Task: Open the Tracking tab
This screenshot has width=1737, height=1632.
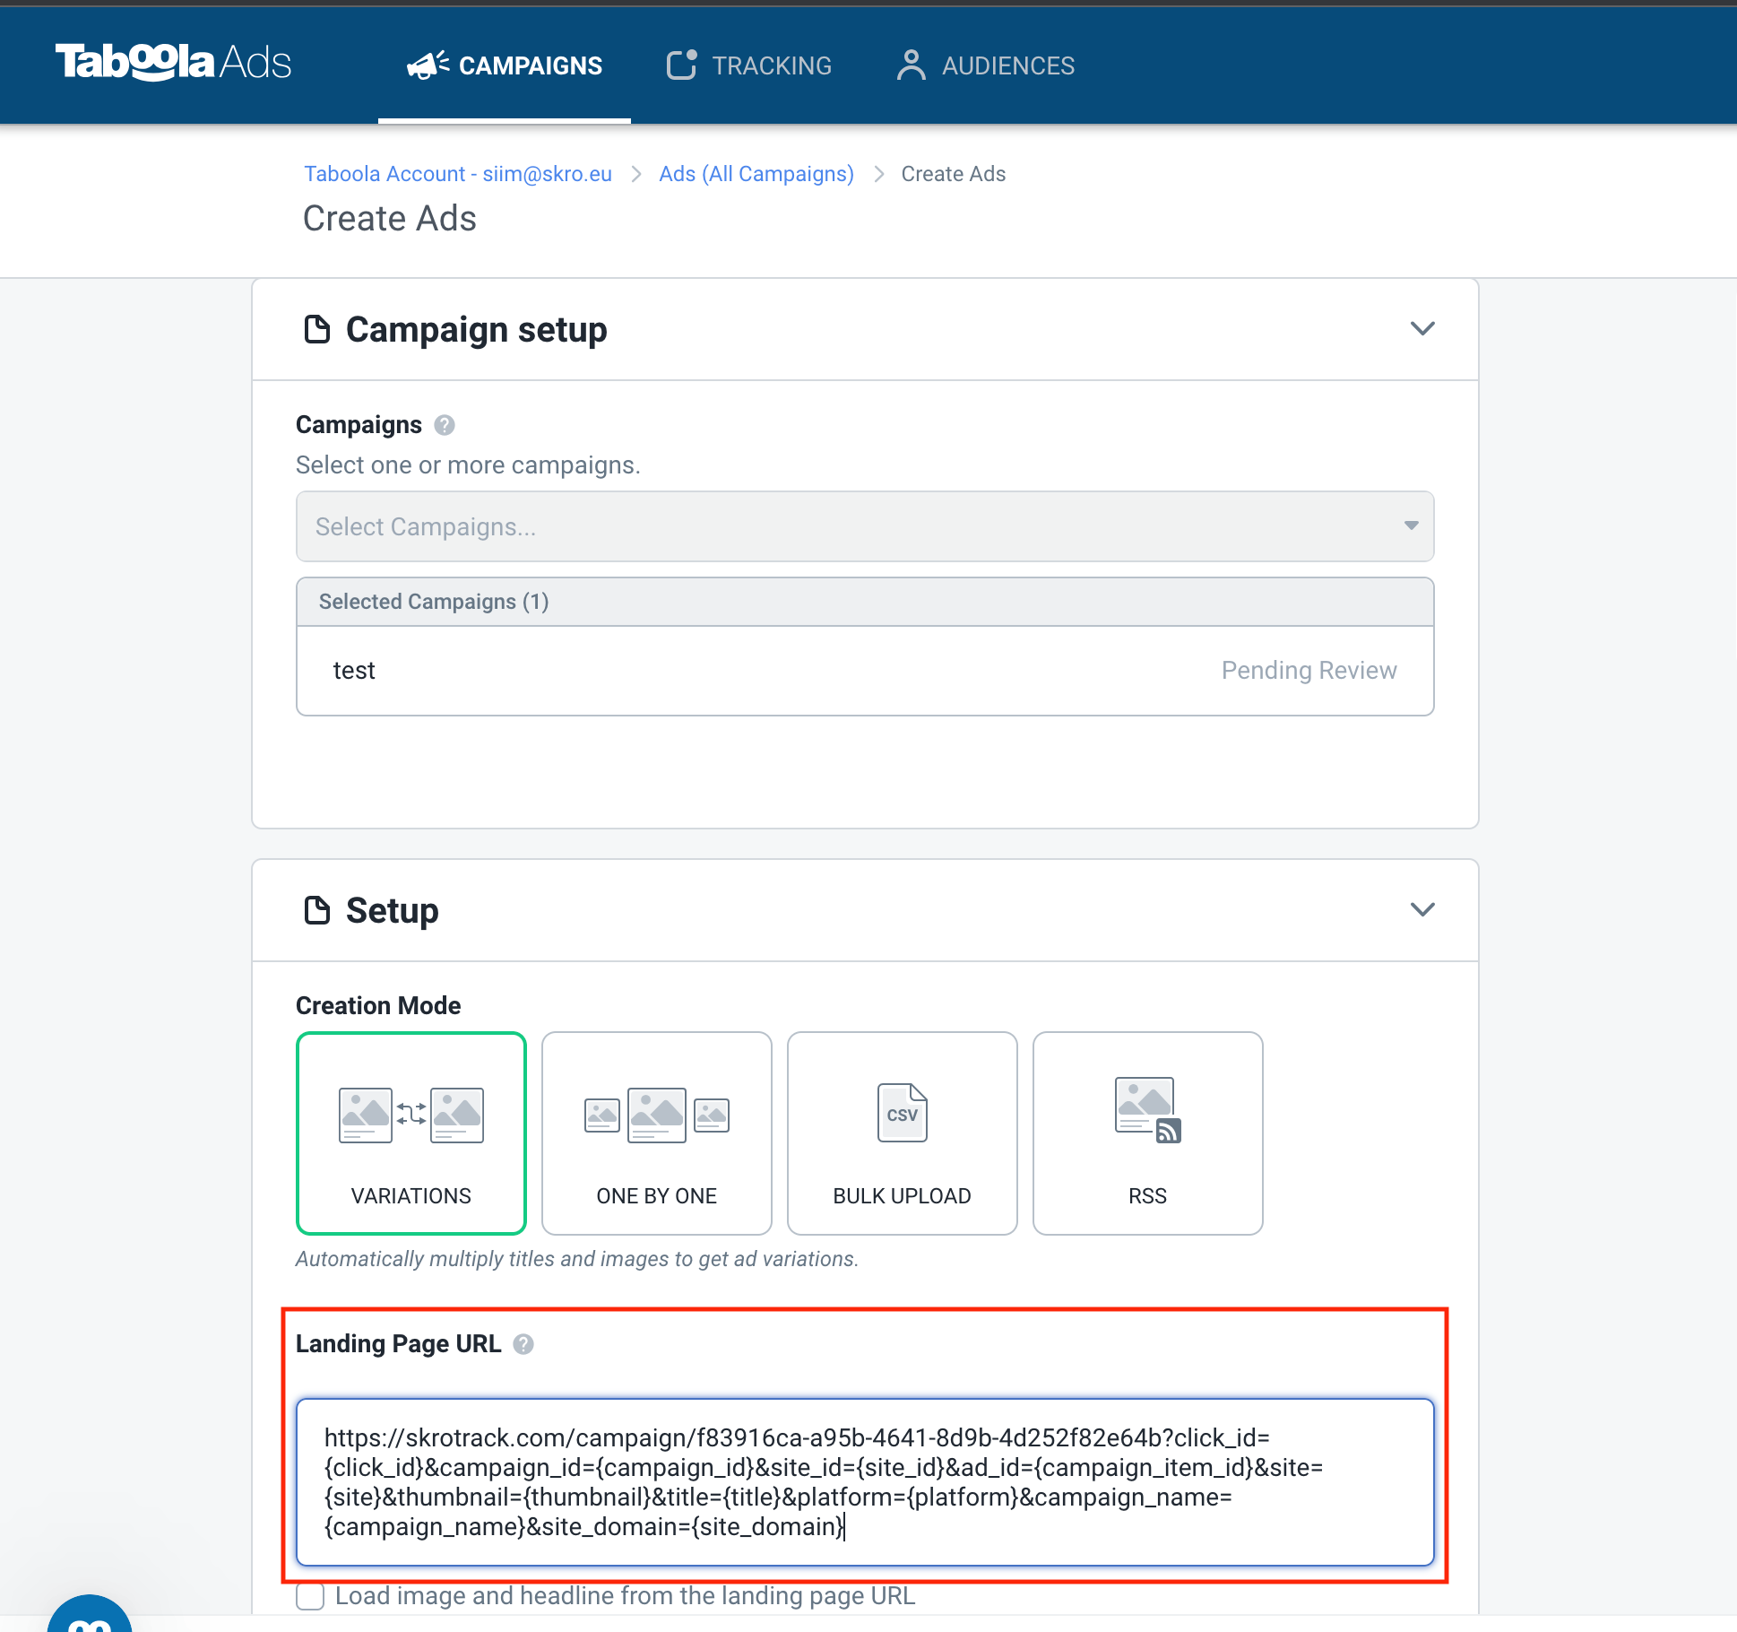Action: (749, 65)
